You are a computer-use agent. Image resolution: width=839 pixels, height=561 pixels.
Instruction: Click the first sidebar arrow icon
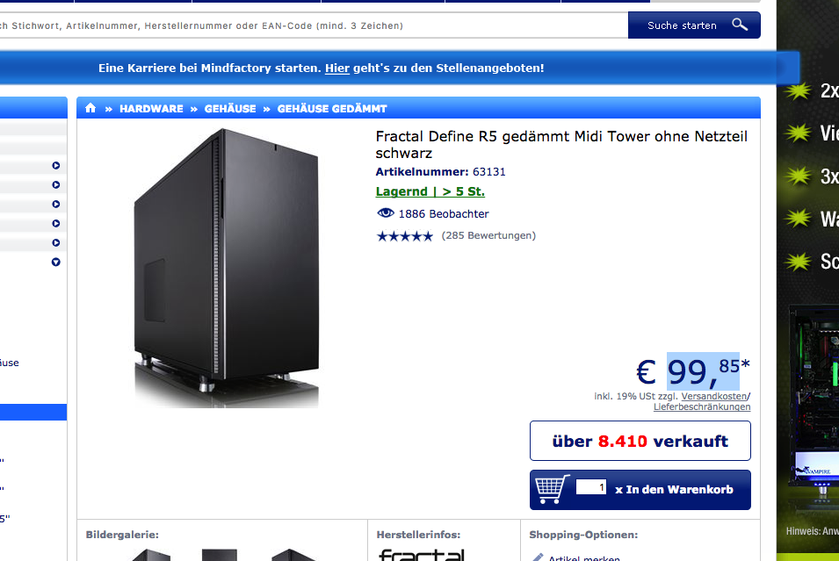(x=55, y=166)
